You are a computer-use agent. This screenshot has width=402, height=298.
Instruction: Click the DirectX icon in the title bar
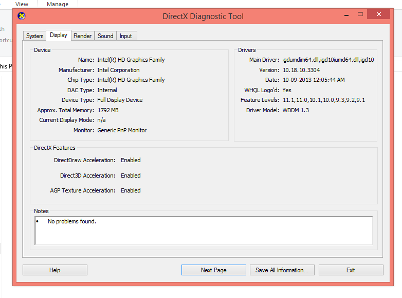point(21,16)
